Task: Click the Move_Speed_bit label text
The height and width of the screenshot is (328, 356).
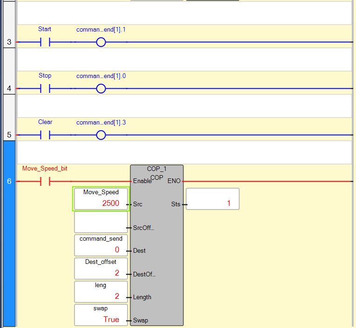Action: [45, 169]
